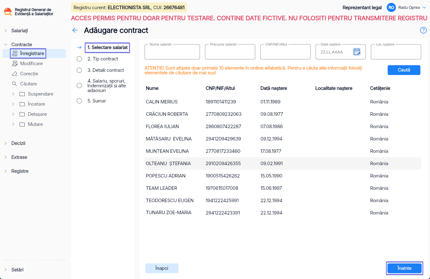430x279 pixels.
Task: Click the Înregistrare document icon
Action: [15, 53]
